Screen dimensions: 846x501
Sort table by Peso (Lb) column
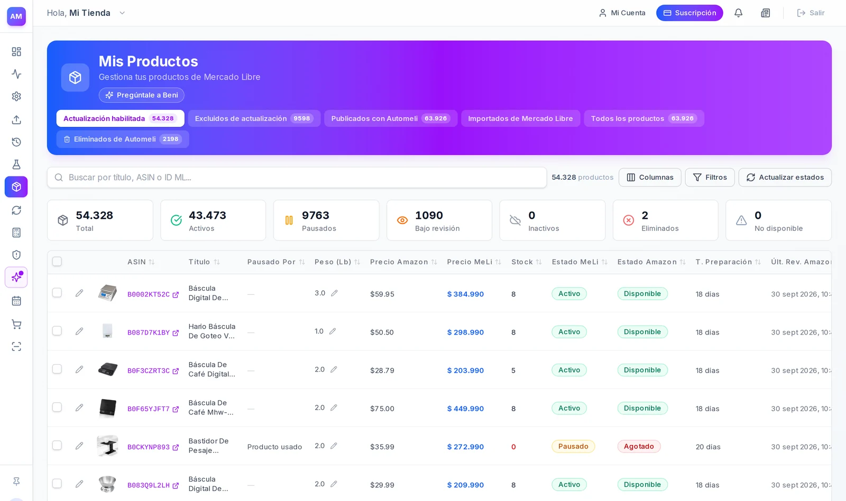tap(337, 262)
